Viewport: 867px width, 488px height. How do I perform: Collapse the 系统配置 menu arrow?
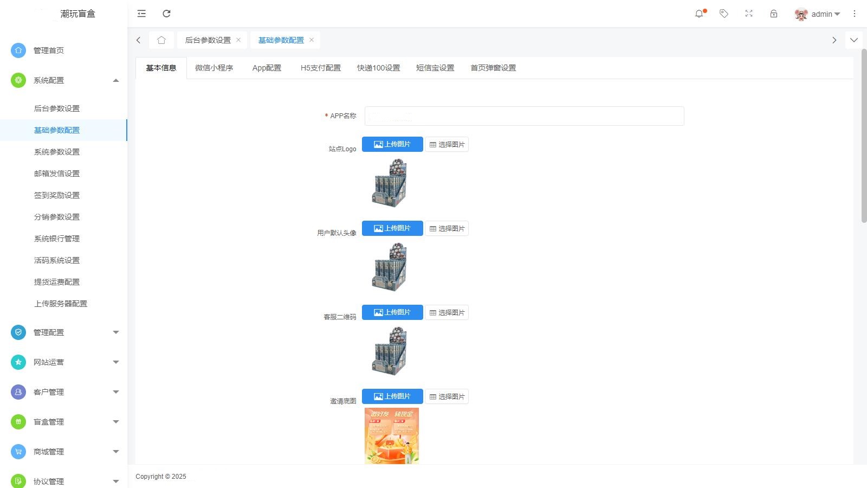point(115,80)
